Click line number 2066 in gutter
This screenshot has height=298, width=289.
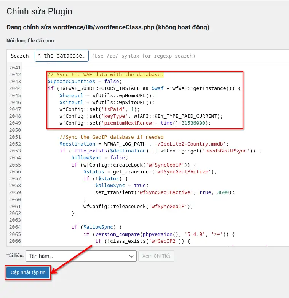tap(15, 241)
